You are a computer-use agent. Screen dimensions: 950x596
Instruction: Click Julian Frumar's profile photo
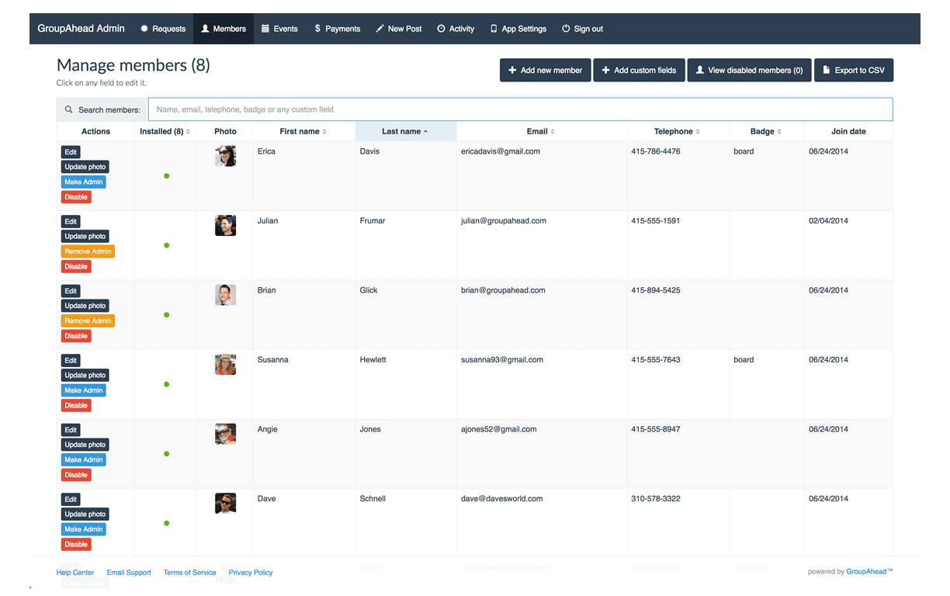tap(225, 225)
